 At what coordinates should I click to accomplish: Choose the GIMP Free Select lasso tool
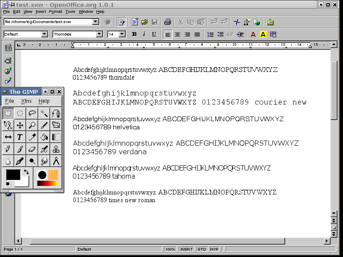32,113
